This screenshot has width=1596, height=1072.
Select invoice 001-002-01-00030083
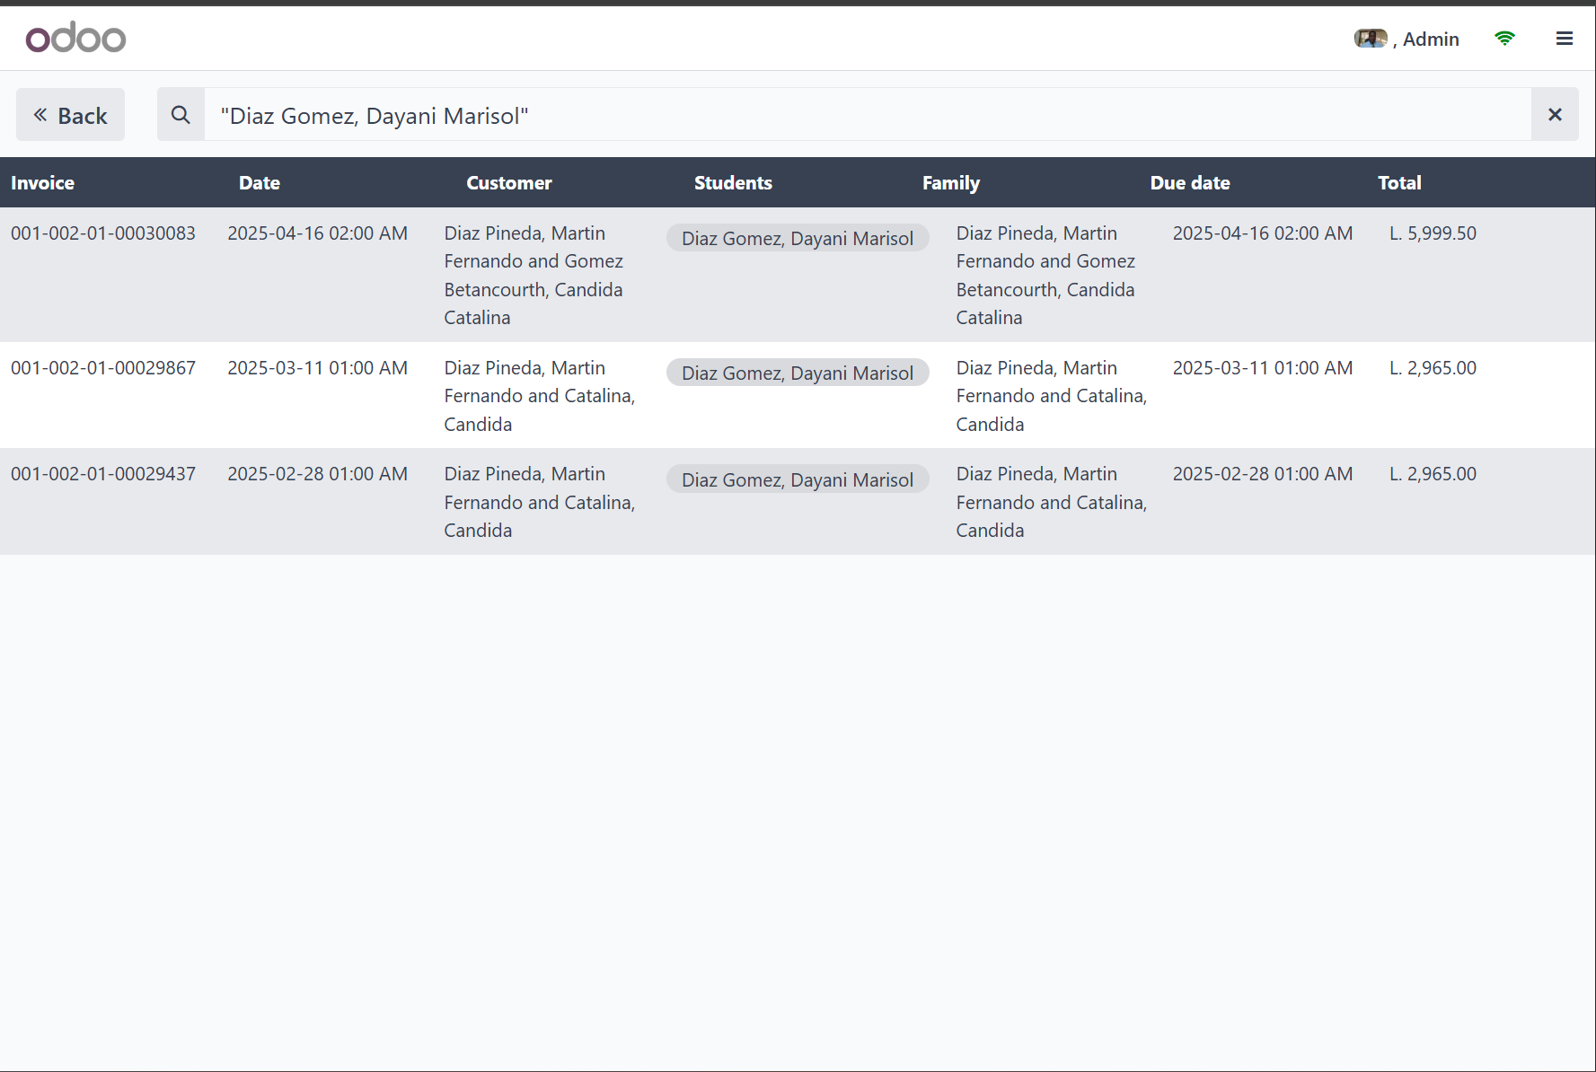[103, 233]
